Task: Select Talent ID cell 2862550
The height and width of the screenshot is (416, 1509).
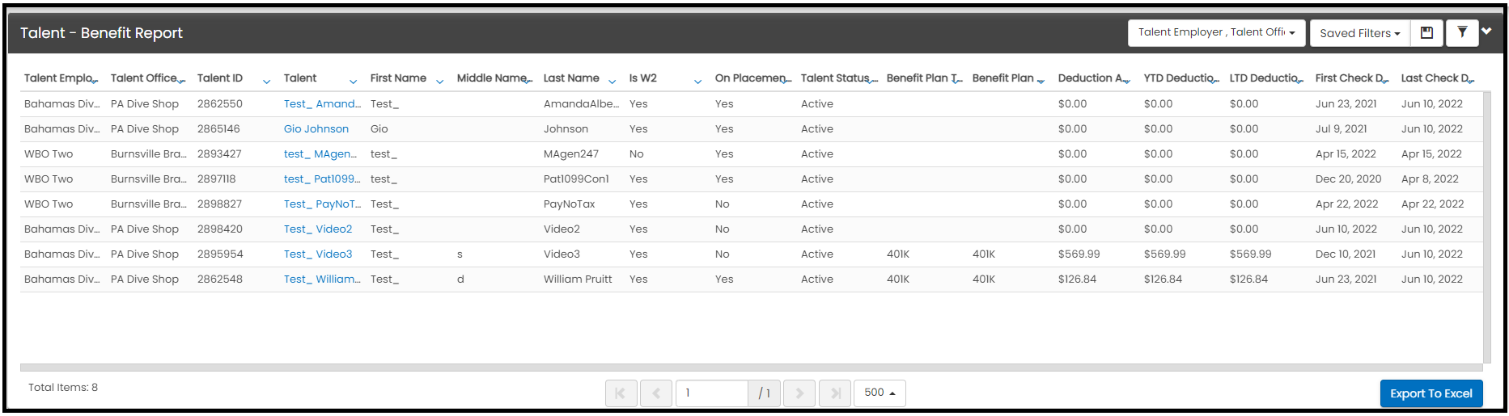Action: 220,103
